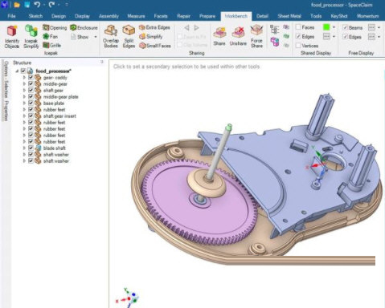Hide the blade shaft component
Screen dimensions: 385x308
(31, 148)
